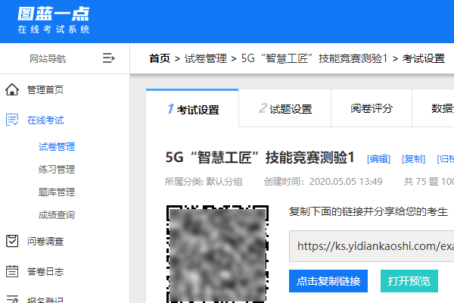
Task: Click the 创建时间 2020.05.05 13:49 text
Action: (323, 182)
